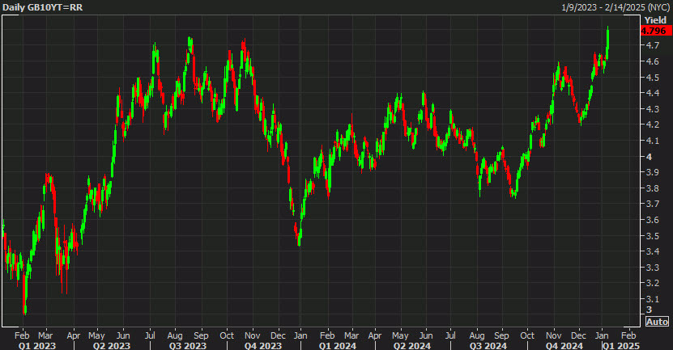
Task: Click the Q3 2024 quarter label
Action: (488, 345)
